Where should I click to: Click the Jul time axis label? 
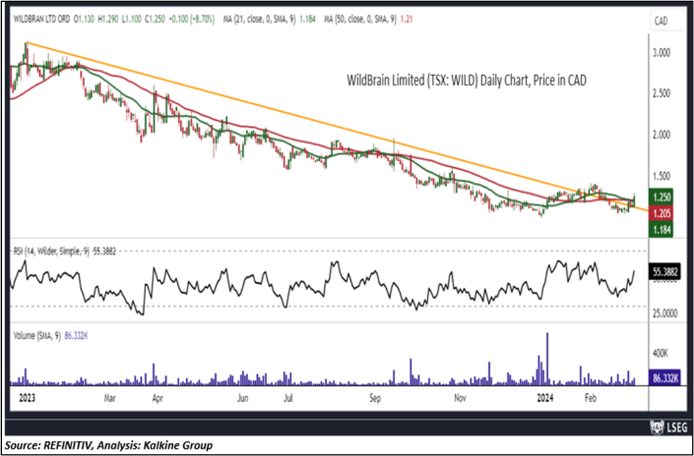tap(288, 398)
